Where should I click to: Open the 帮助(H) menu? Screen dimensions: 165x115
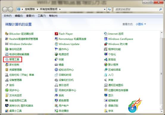53,16
